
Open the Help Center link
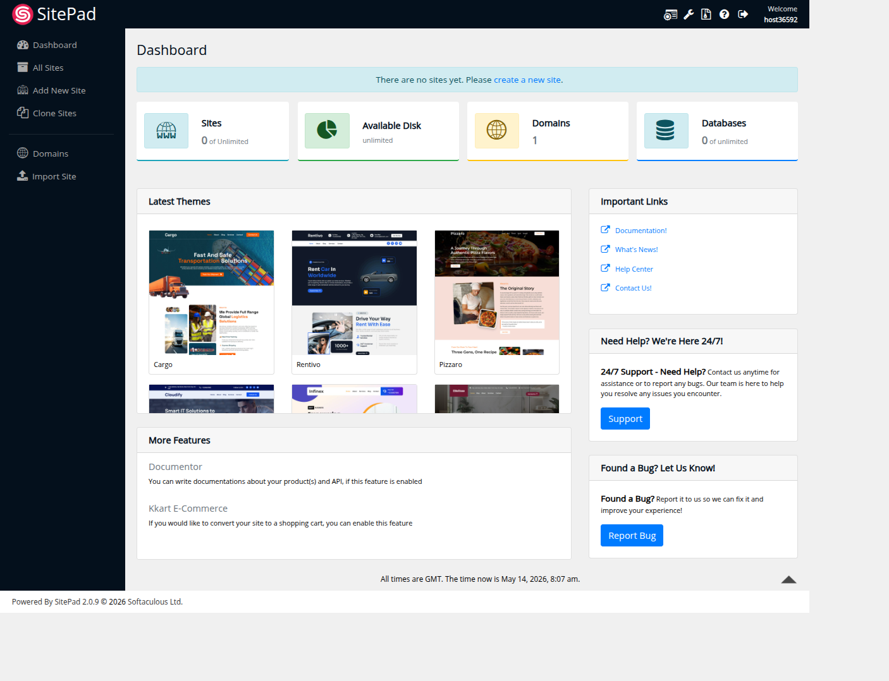(634, 269)
